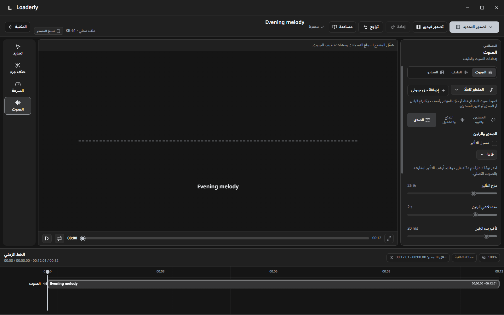Open the الصوت audio tool in sidebar
Viewport: 504px width, 315px height.
pos(18,106)
